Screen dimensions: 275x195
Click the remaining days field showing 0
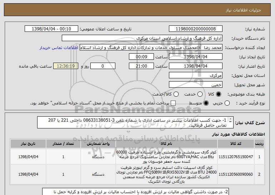[x=103, y=66]
